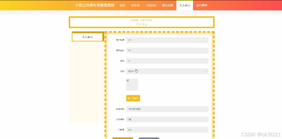Click the avatar image placeholder thumbnail
Viewport: 282px width, 139px height.
coord(132,85)
